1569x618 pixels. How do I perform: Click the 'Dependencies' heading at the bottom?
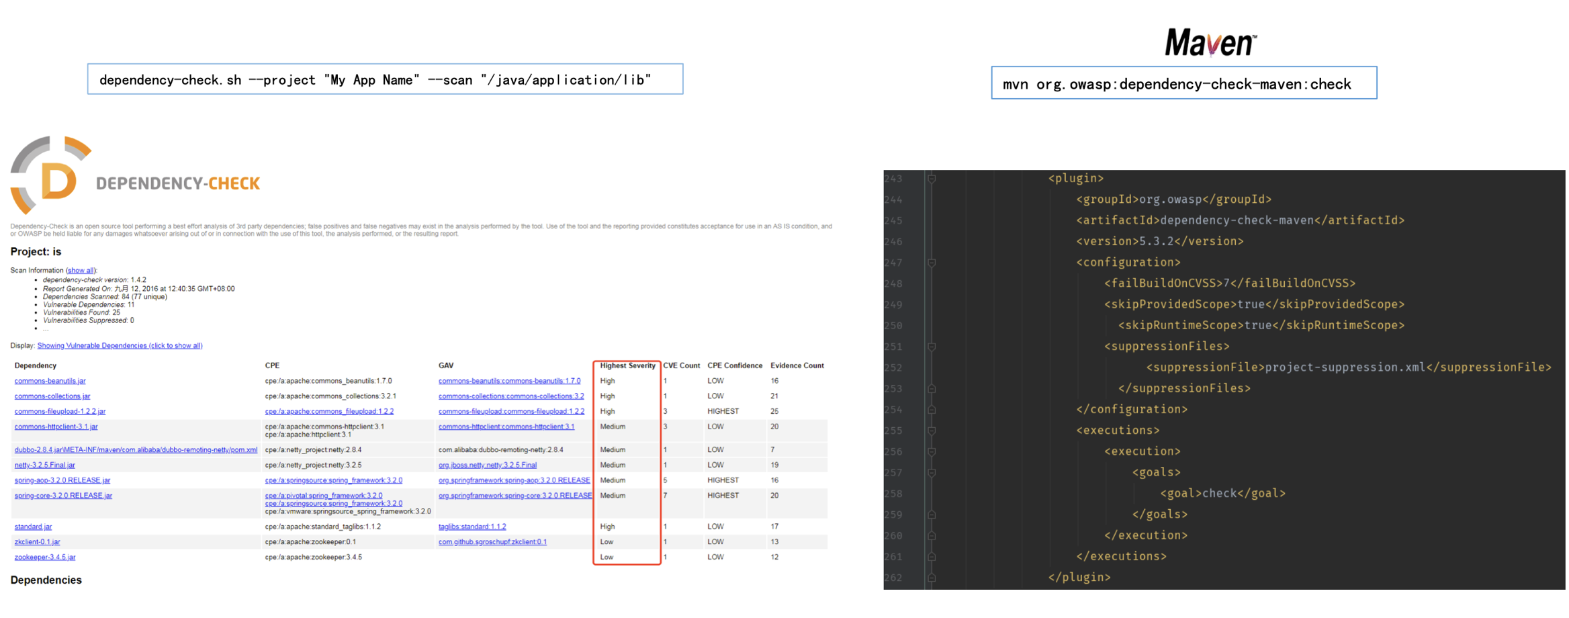click(x=46, y=580)
